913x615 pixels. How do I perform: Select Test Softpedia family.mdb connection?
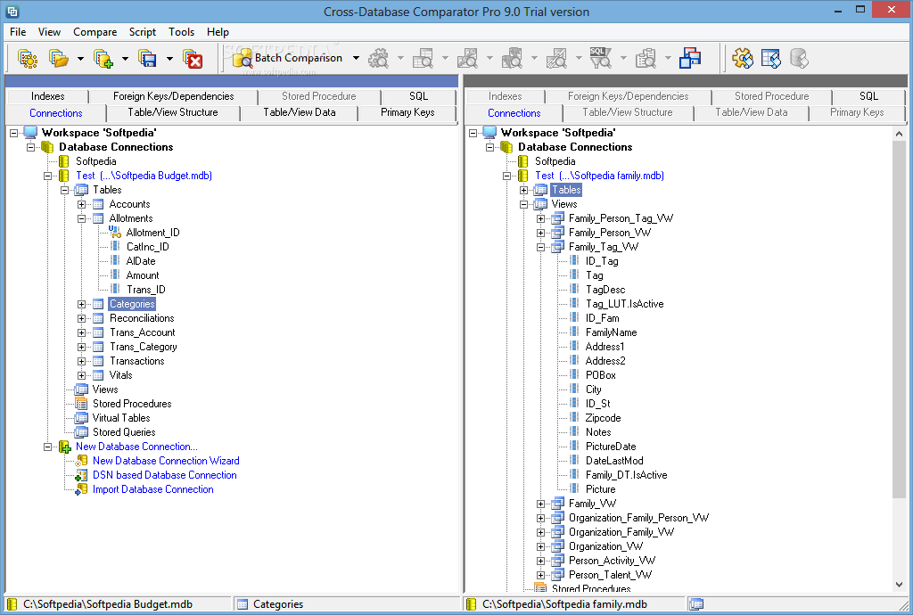[600, 176]
